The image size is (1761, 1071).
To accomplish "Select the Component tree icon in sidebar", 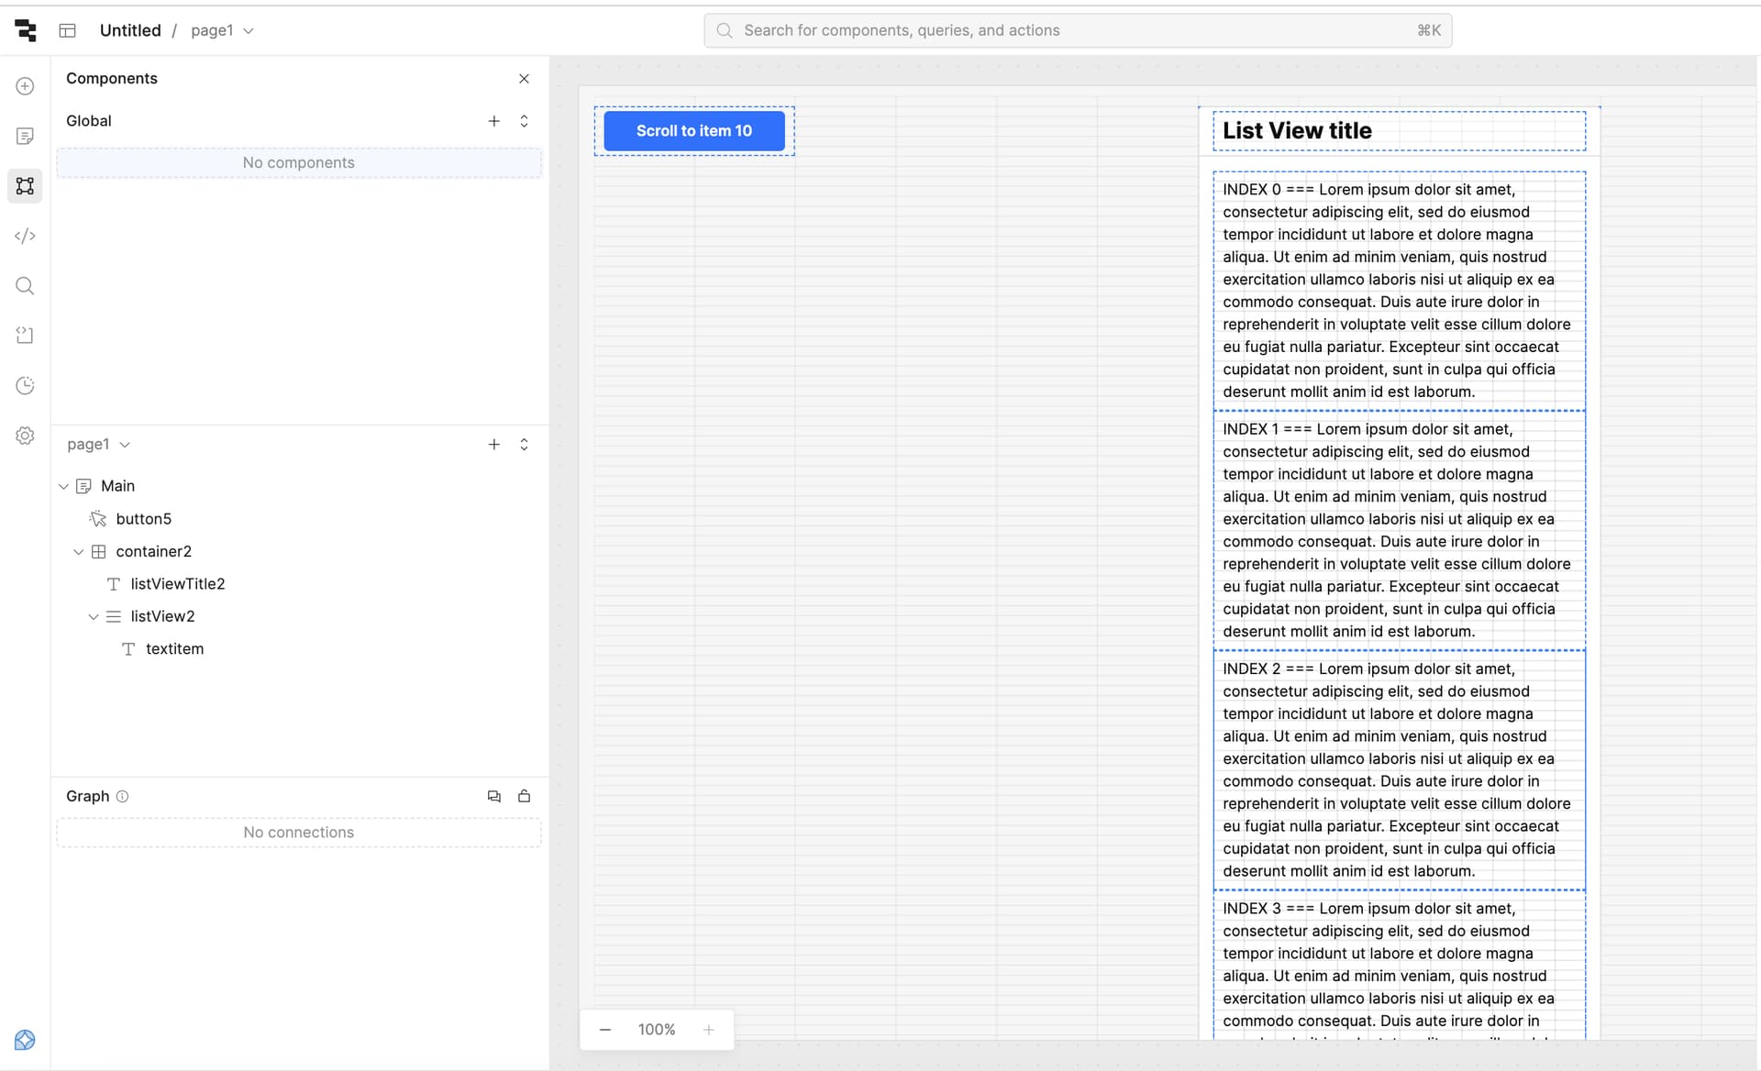I will 25,186.
